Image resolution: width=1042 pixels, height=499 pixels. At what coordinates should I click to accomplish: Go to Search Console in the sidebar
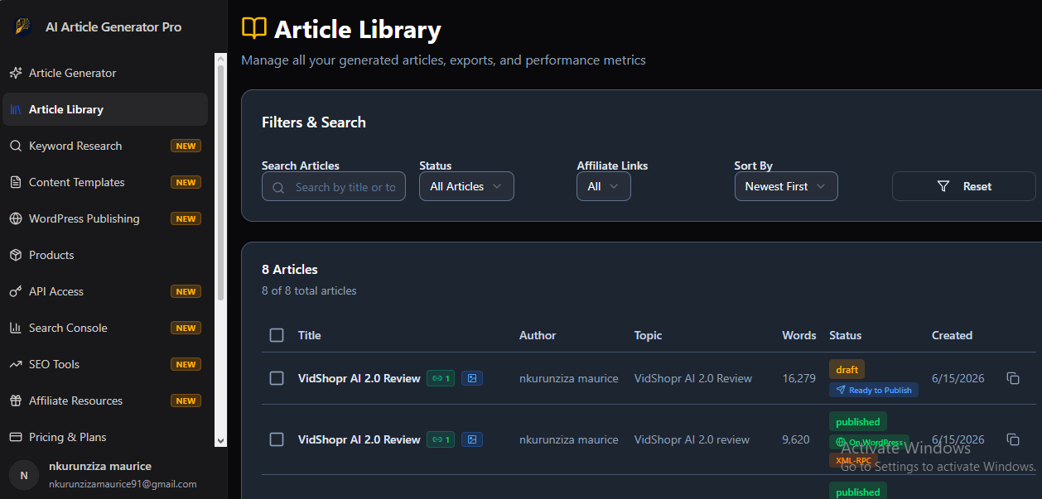pyautogui.click(x=105, y=328)
